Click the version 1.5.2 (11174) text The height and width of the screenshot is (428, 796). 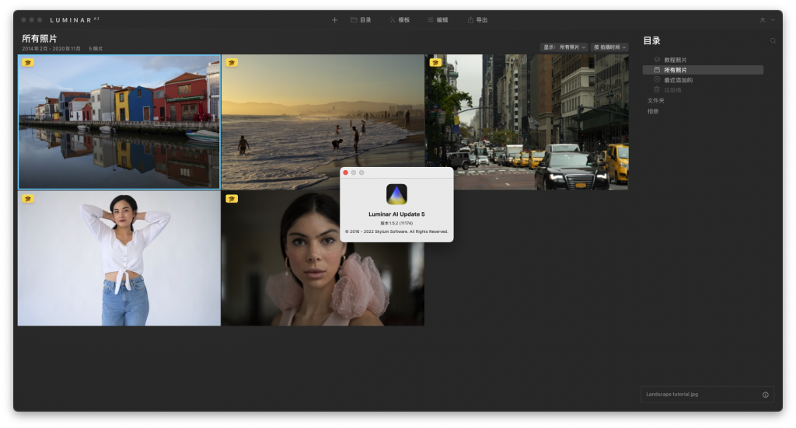(396, 223)
